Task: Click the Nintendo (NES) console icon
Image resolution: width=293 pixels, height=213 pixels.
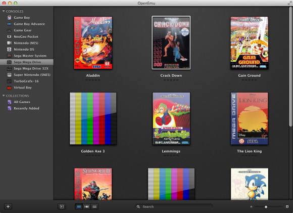Action: point(9,43)
